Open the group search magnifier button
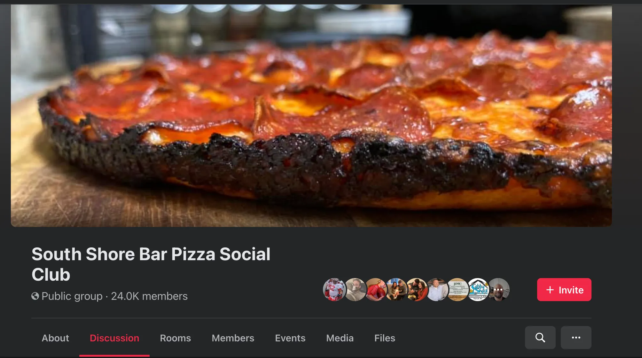 click(540, 338)
